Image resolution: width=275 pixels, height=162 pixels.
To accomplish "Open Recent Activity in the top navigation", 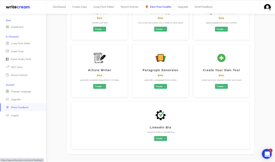I will (130, 7).
